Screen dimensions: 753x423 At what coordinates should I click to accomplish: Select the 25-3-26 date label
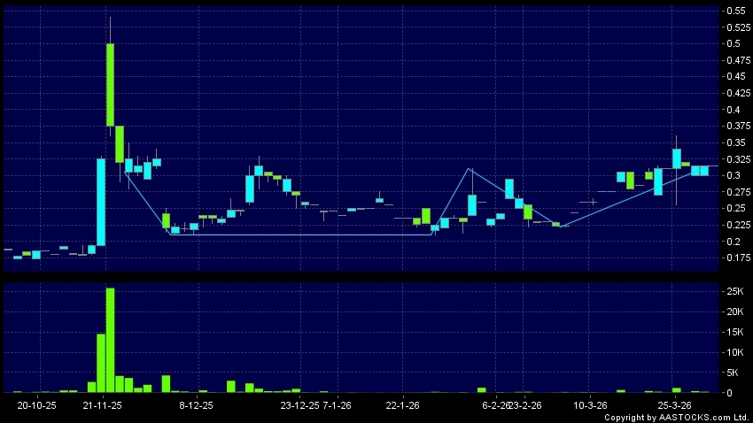675,405
